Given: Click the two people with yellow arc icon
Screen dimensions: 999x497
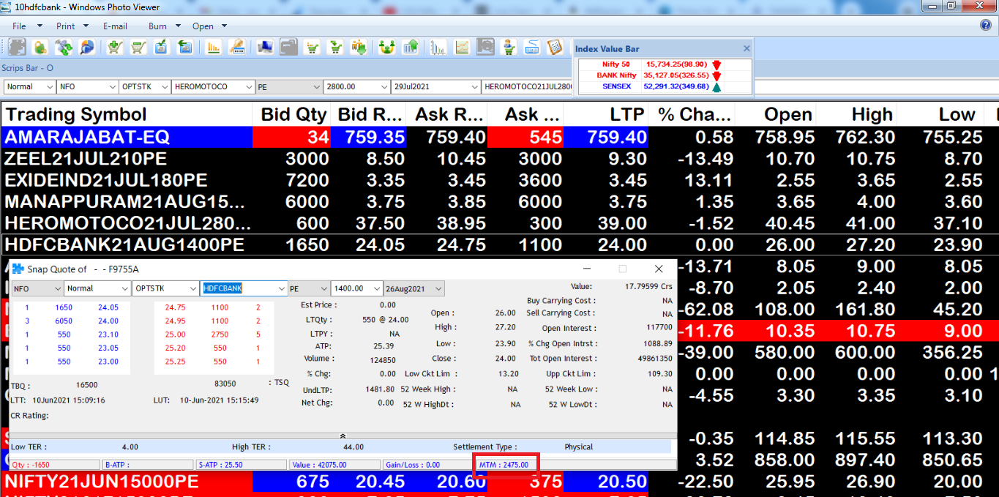Looking at the screenshot, I should pos(387,47).
